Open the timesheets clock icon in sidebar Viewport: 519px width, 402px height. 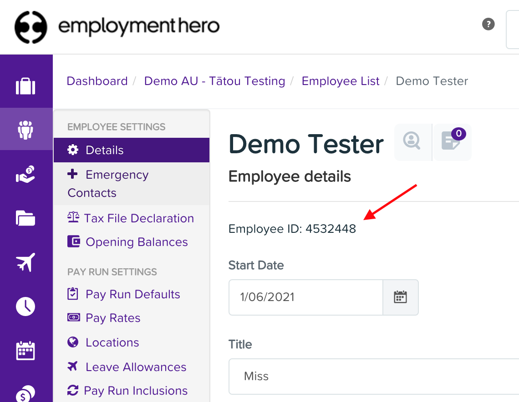coord(26,307)
